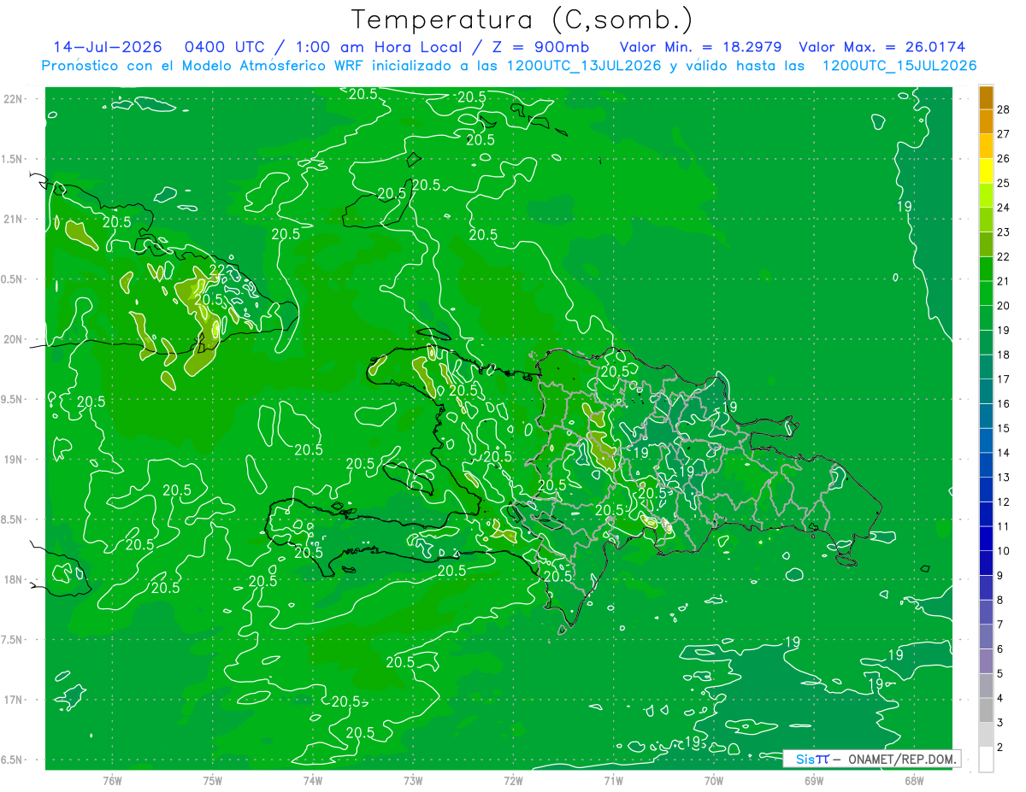Viewport: 1026px width, 792px height.
Task: Select the date text "14-Jul-2026"
Action: click(x=106, y=47)
